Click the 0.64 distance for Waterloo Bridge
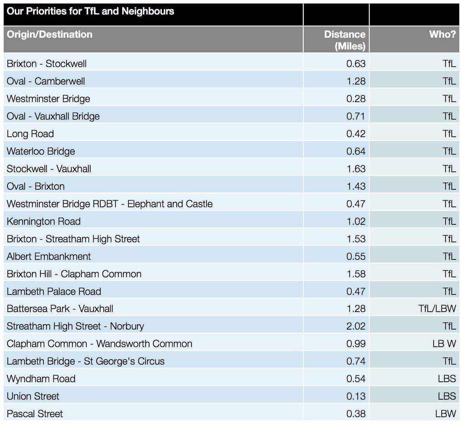Viewport: 467px width, 434px height. point(356,151)
